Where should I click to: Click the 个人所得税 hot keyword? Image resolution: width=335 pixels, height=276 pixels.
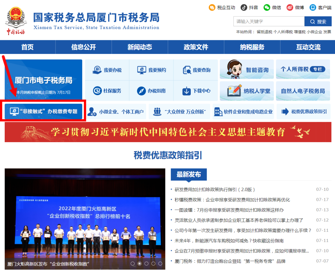click(283, 32)
